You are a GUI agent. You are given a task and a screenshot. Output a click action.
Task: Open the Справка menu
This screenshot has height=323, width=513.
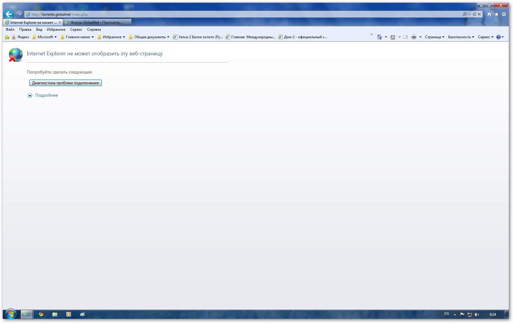tap(94, 30)
